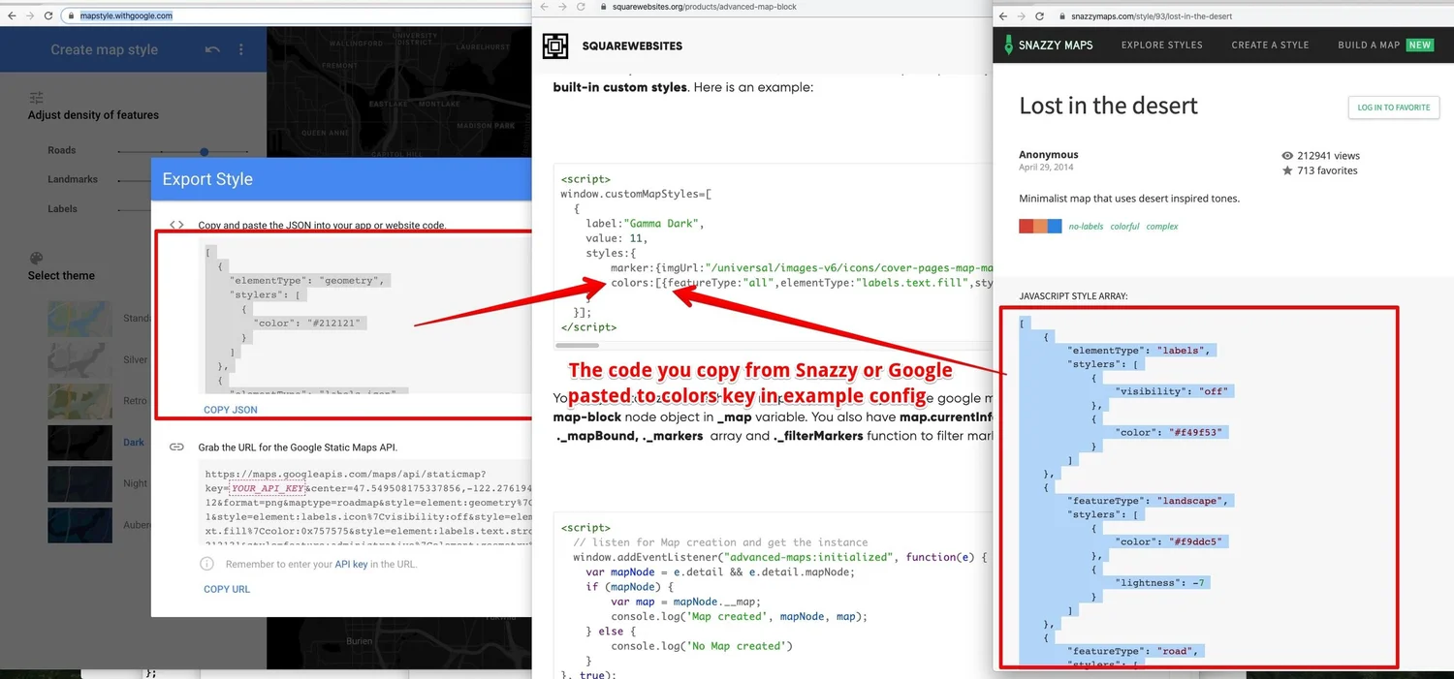Open the no-labels tag link

1087,226
